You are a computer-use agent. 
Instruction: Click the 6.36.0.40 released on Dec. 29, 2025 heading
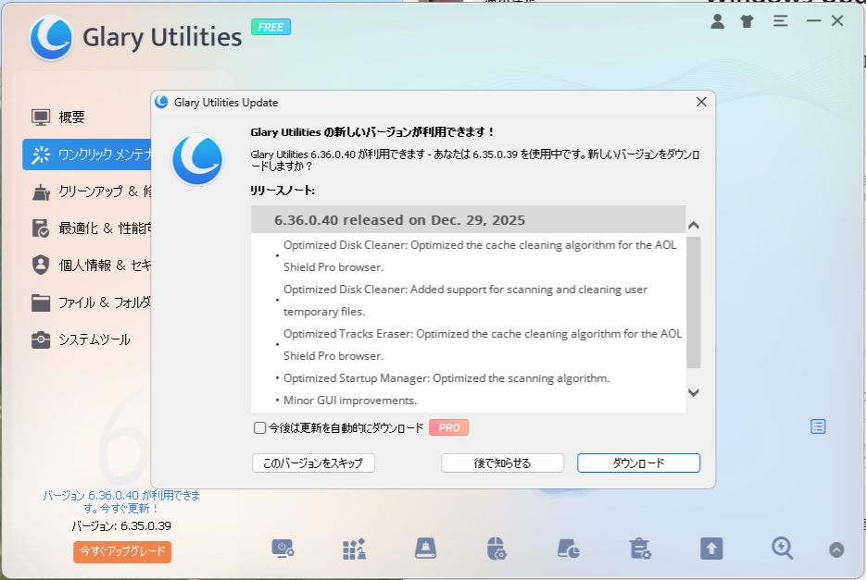point(400,220)
